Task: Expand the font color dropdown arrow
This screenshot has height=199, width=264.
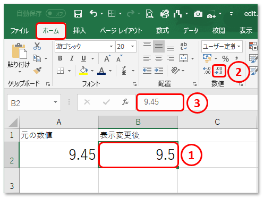Action: pos(110,71)
